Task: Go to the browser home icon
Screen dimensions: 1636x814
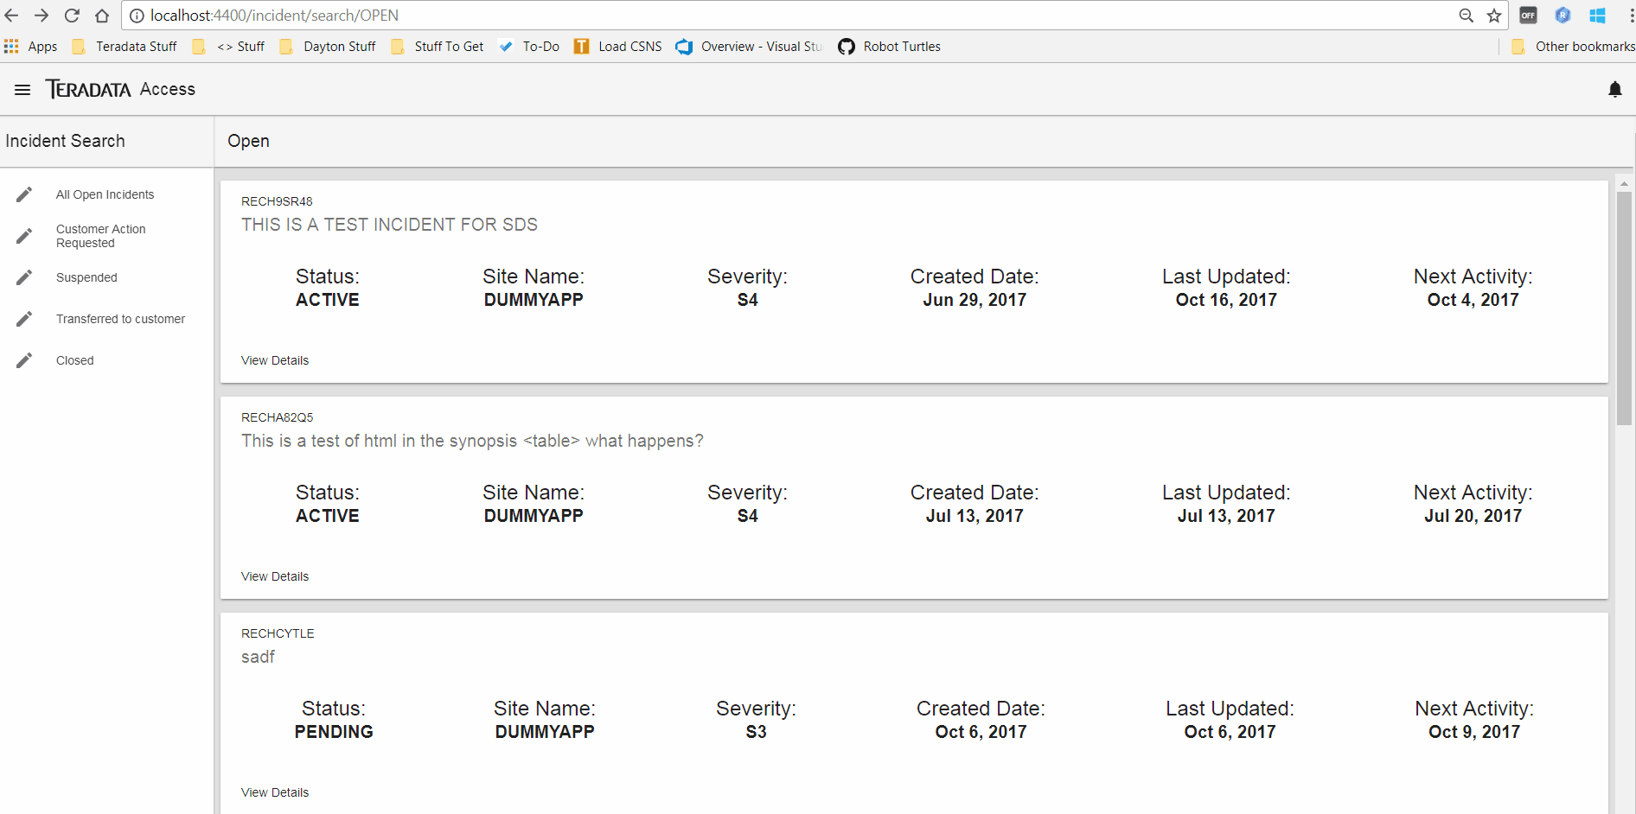Action: [102, 16]
